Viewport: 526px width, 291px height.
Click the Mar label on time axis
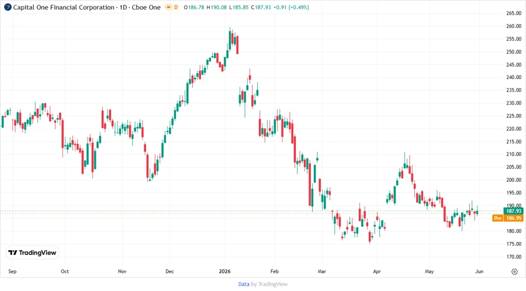(321, 271)
